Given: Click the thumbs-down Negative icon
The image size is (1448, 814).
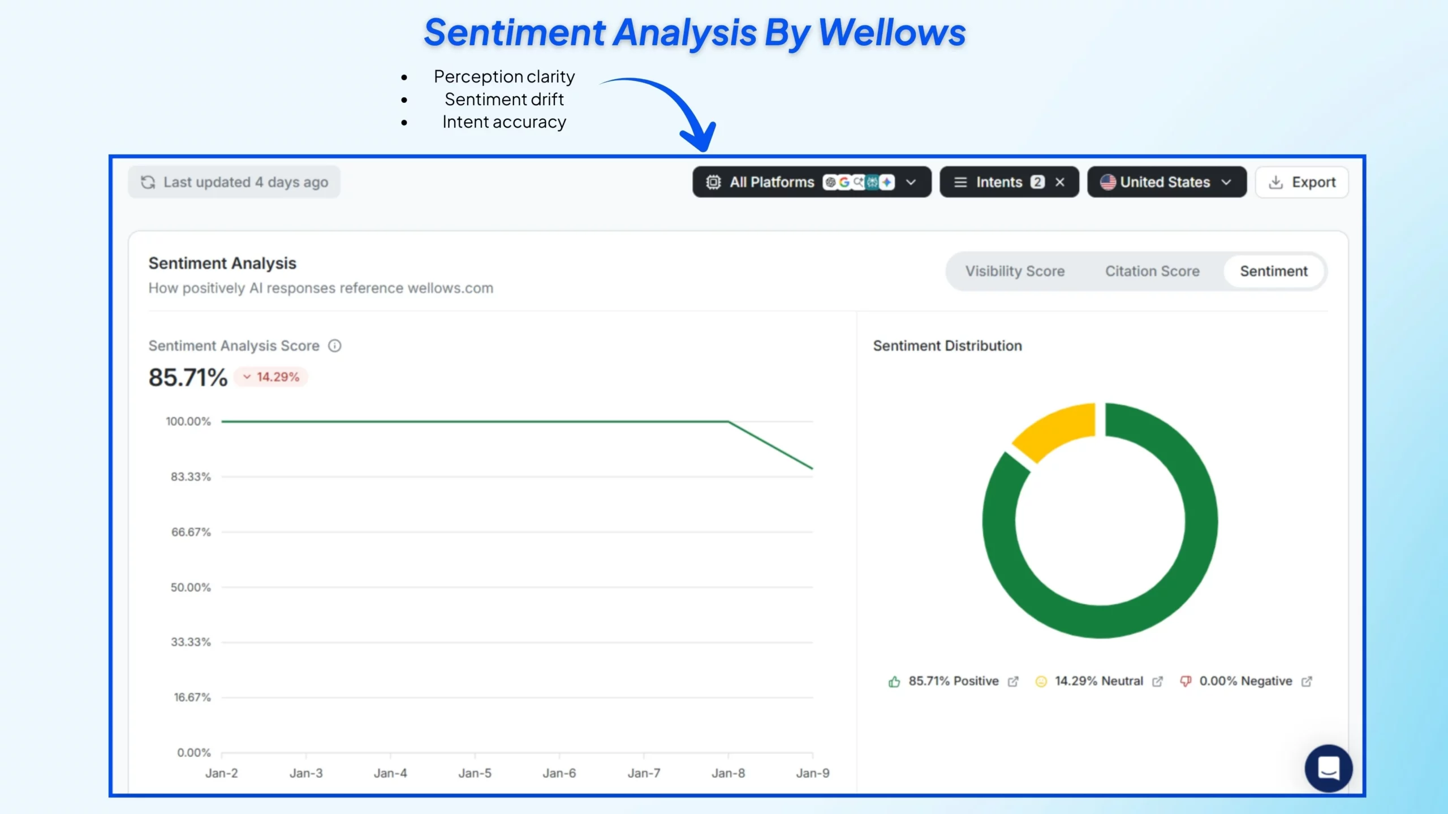Looking at the screenshot, I should [1186, 682].
